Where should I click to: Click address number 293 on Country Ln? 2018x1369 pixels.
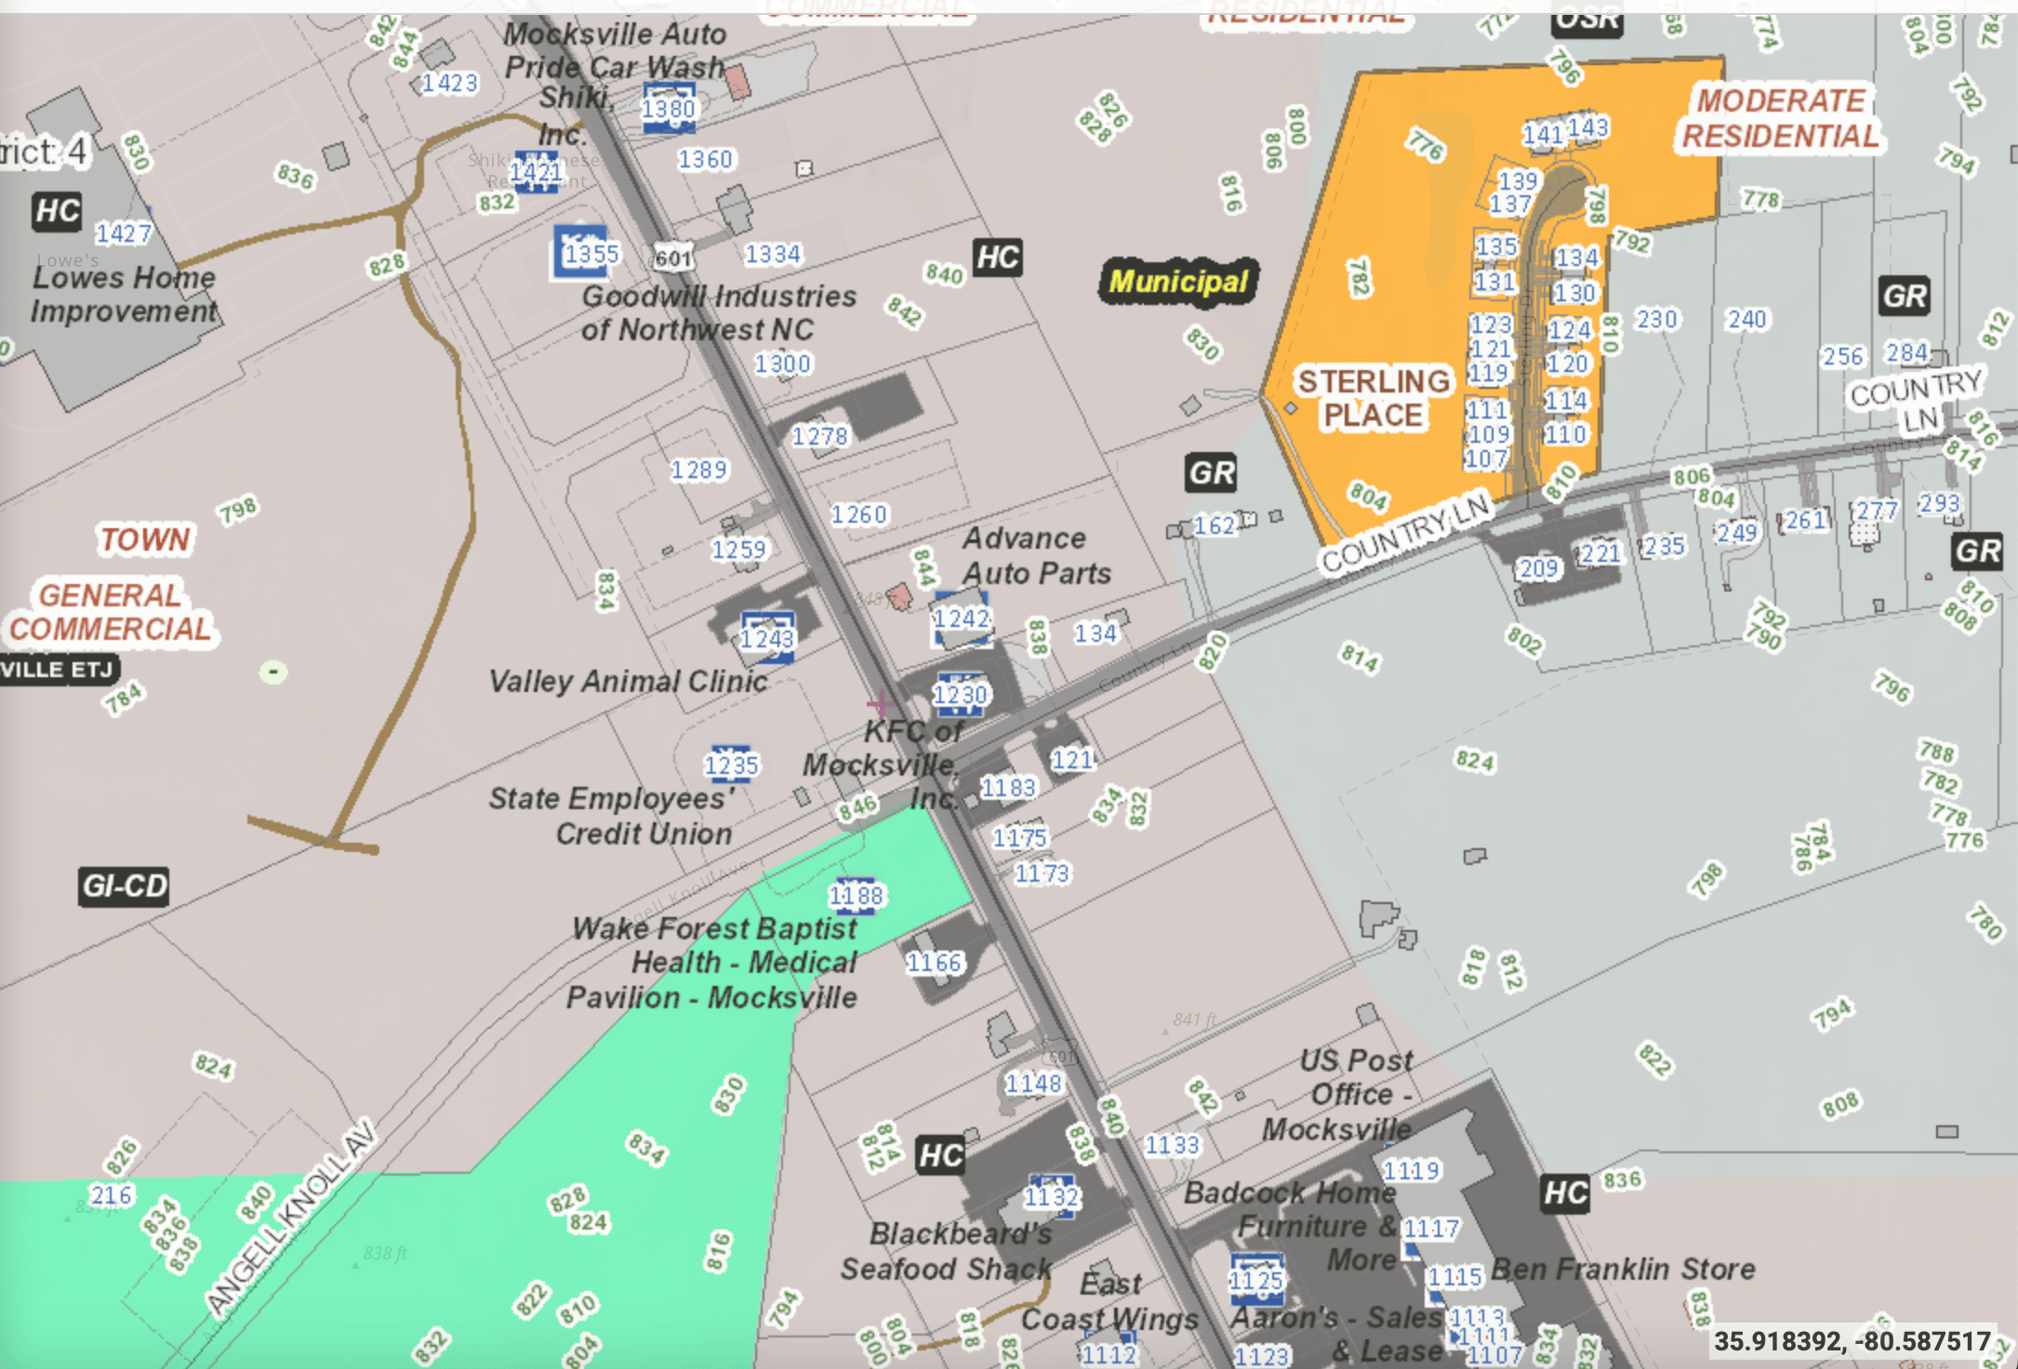pyautogui.click(x=1939, y=503)
